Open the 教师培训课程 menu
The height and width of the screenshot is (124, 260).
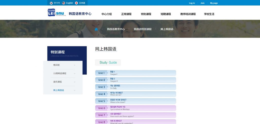[x=188, y=14]
